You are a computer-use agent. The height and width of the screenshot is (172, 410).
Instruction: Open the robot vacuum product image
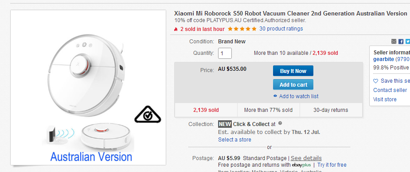coord(88,88)
